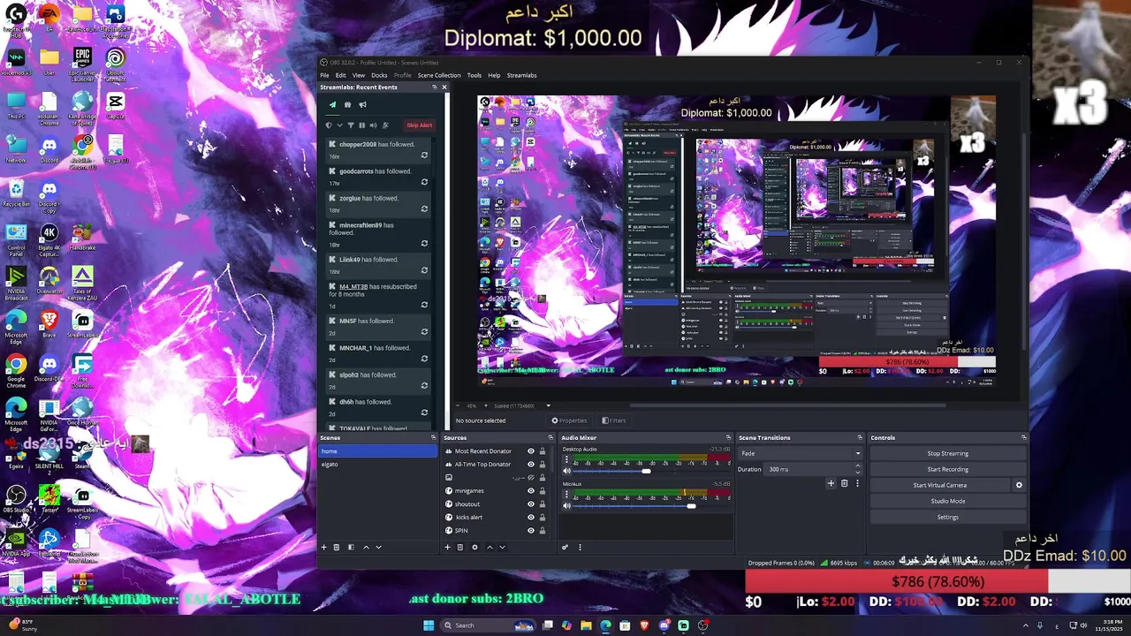Open scene filters icon in Scenes toolbar
1131x636 pixels.
(351, 547)
